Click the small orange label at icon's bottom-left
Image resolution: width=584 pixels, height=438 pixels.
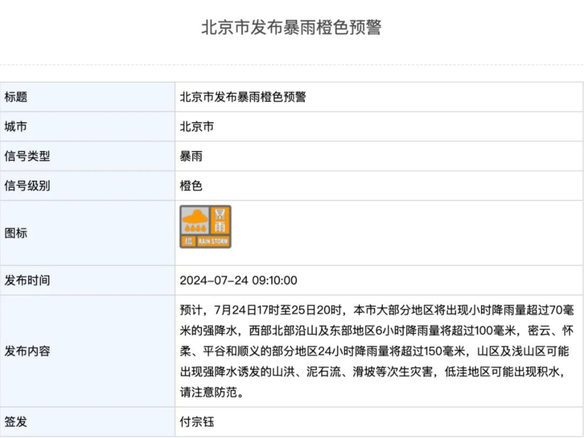pos(189,241)
